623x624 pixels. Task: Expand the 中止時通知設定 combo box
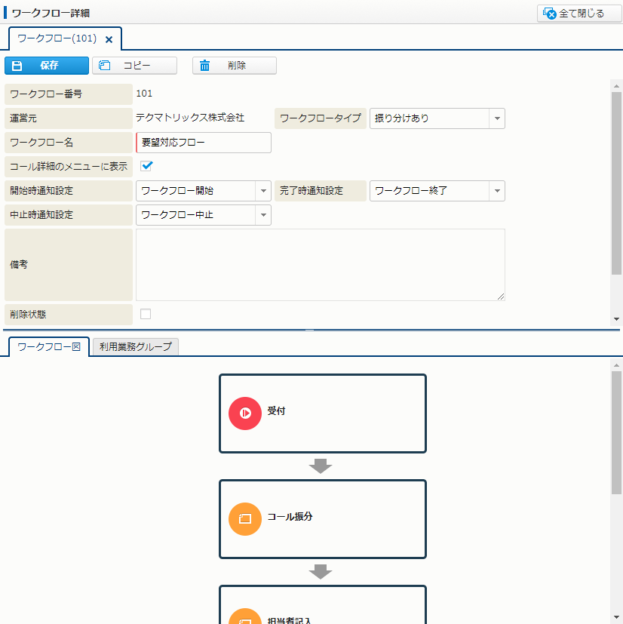coord(262,215)
